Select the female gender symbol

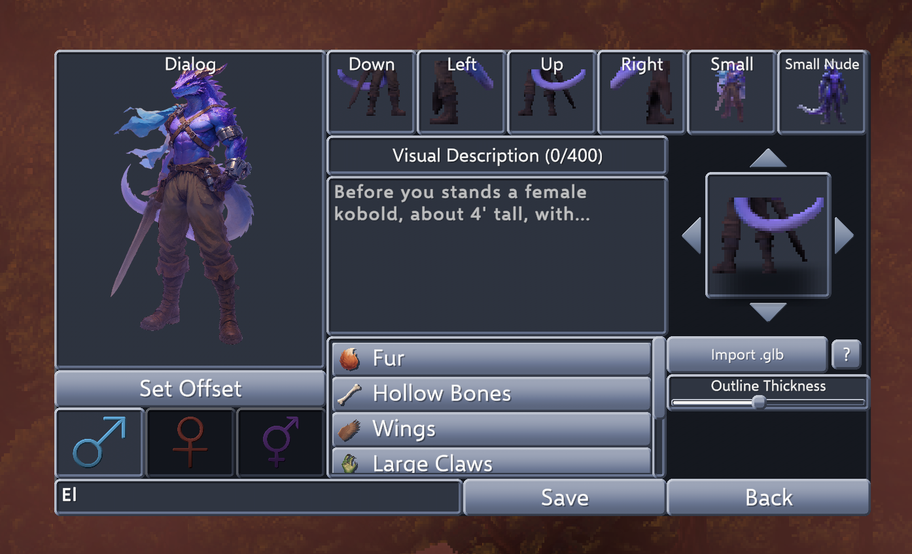point(190,443)
